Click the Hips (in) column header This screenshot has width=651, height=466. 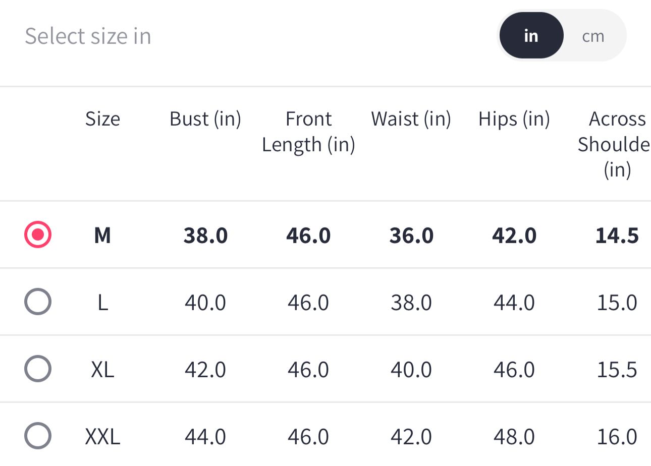514,119
